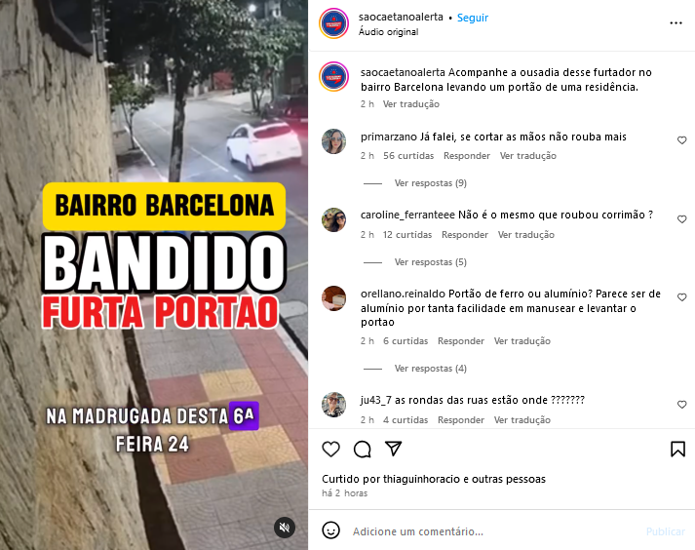
Task: Click Seguir to follow saocaetanoalerta
Action: [473, 18]
